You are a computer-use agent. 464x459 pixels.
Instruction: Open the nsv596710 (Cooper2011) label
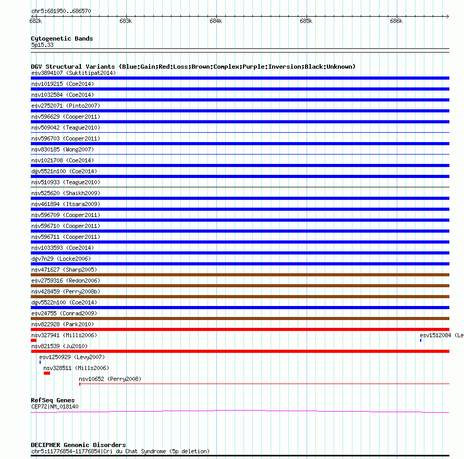pyautogui.click(x=66, y=226)
